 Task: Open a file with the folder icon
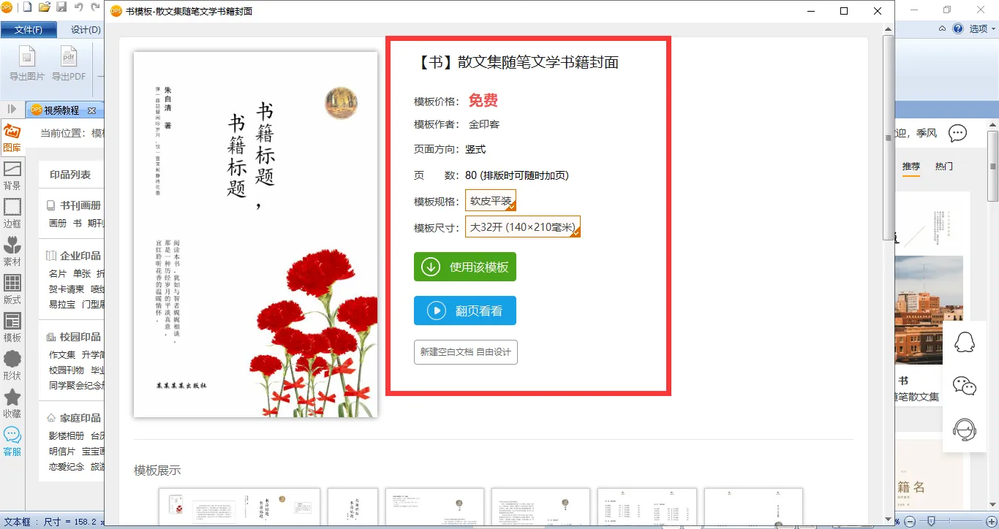pos(45,8)
